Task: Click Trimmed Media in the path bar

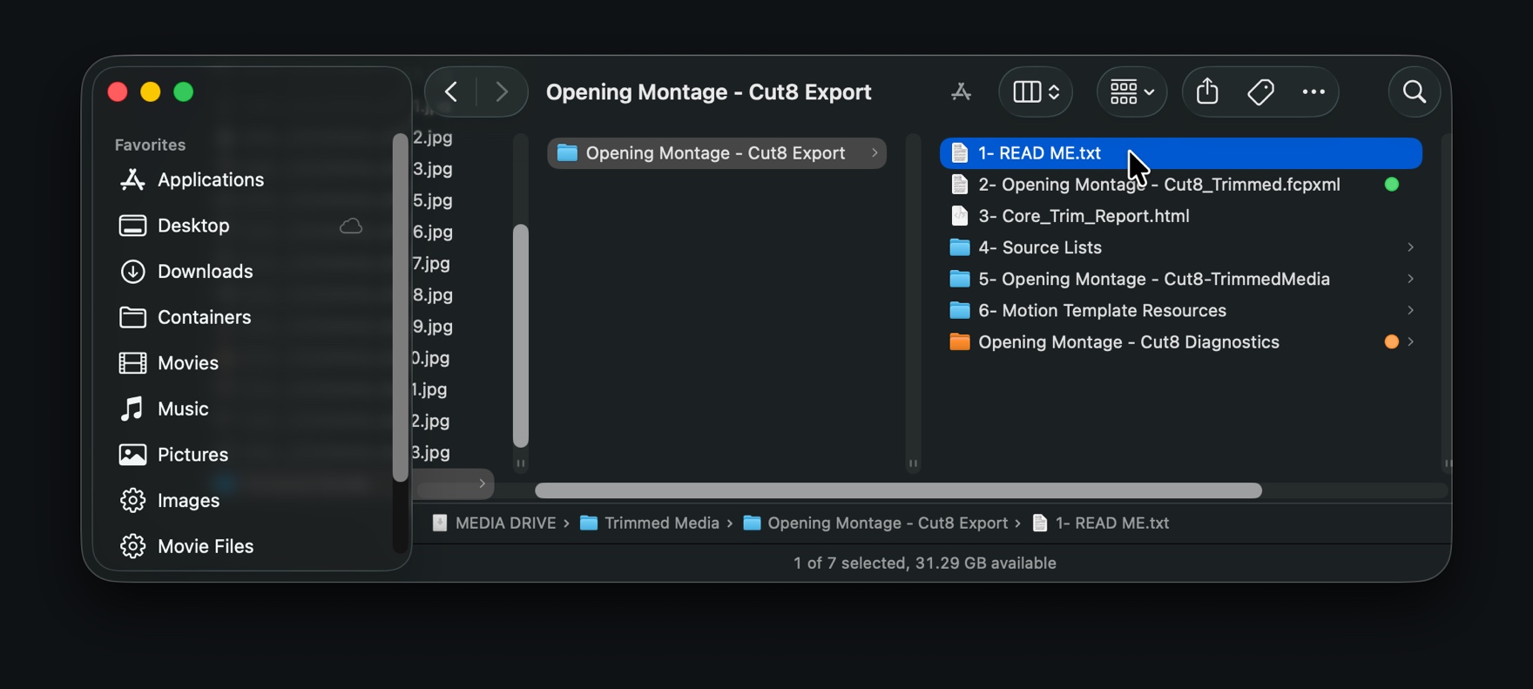Action: (x=650, y=523)
